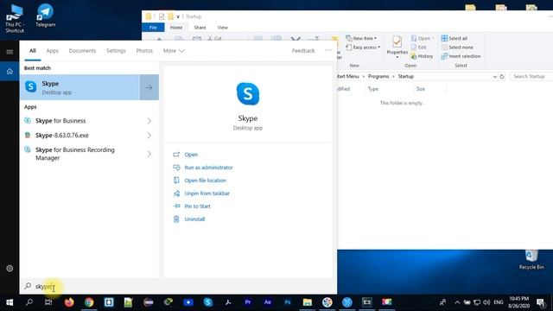Open Home ribbon tab in File Explorer
553x311 pixels.
tap(176, 27)
